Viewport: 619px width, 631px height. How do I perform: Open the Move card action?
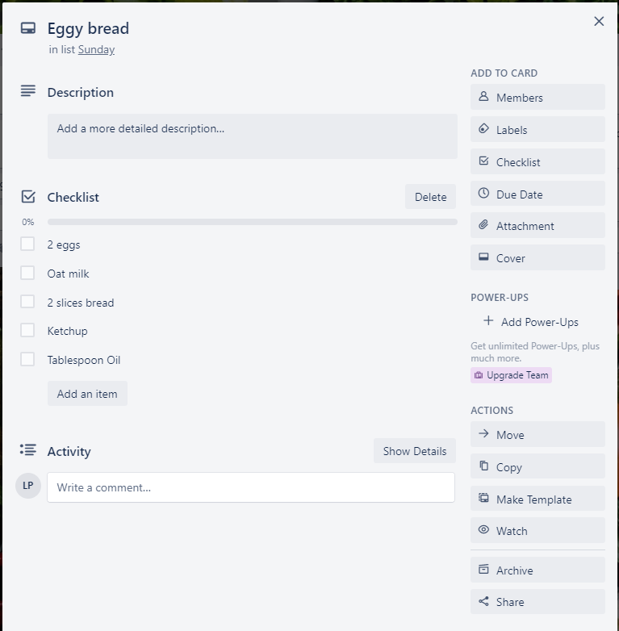coord(537,434)
